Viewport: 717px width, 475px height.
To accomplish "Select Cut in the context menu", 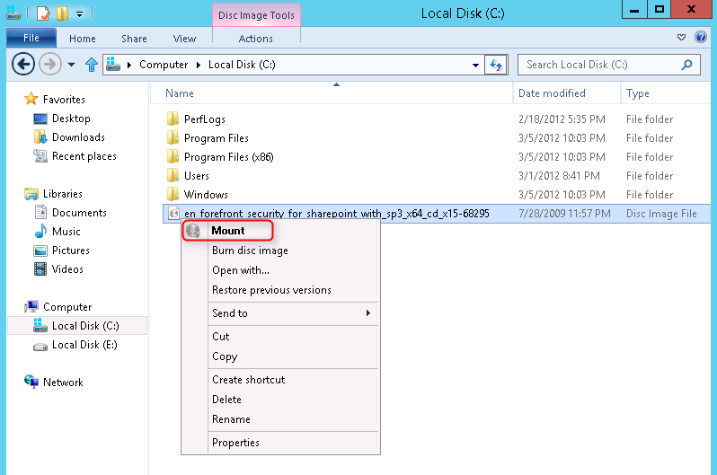I will click(280, 337).
